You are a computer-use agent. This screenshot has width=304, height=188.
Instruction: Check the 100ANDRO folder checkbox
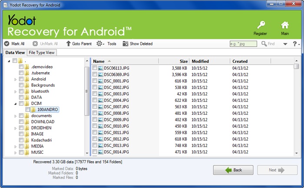[x=27, y=110]
